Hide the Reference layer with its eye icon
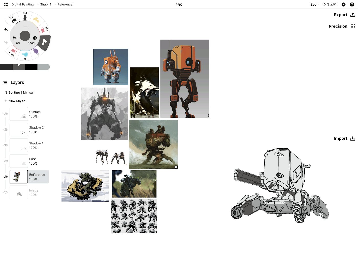Screen dimensions: 358x268 [x=6, y=177]
